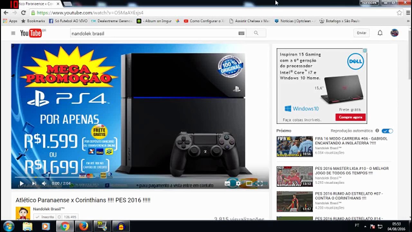Open the Rumo ao Estrelato #07 thumbnail
Image resolution: width=412 pixels, height=232 pixels.
[x=295, y=202]
